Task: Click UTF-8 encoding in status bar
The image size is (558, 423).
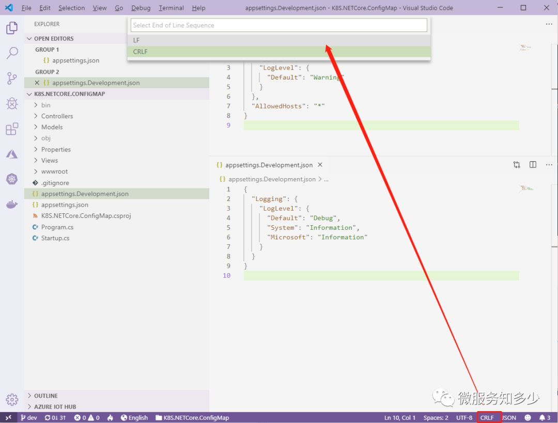Action: pyautogui.click(x=464, y=418)
